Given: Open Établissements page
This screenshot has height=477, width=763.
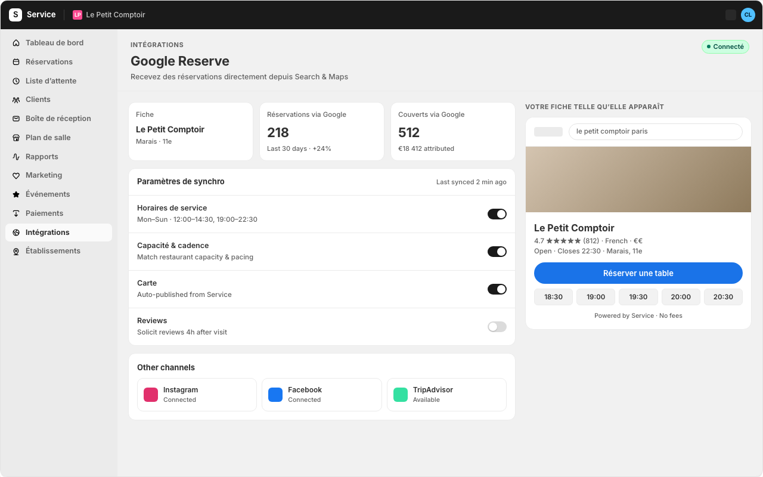Looking at the screenshot, I should tap(58, 251).
